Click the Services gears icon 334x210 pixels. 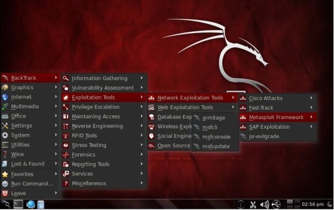pyautogui.click(x=66, y=174)
